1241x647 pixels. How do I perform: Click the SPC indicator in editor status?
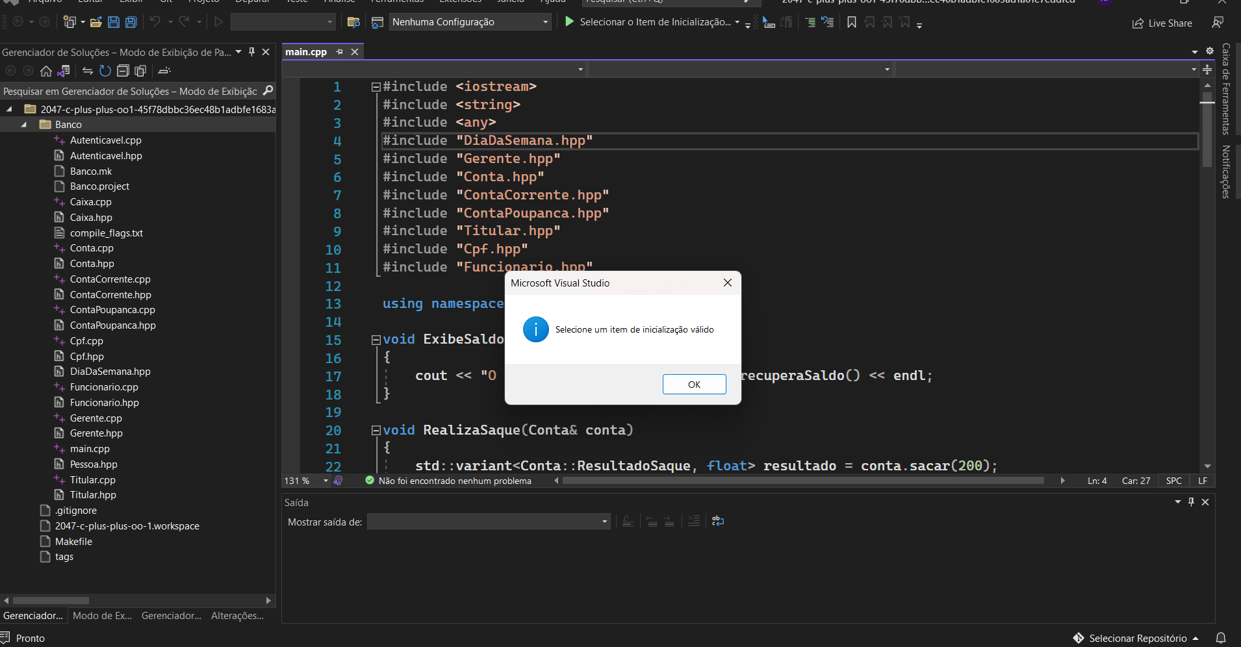pyautogui.click(x=1173, y=481)
